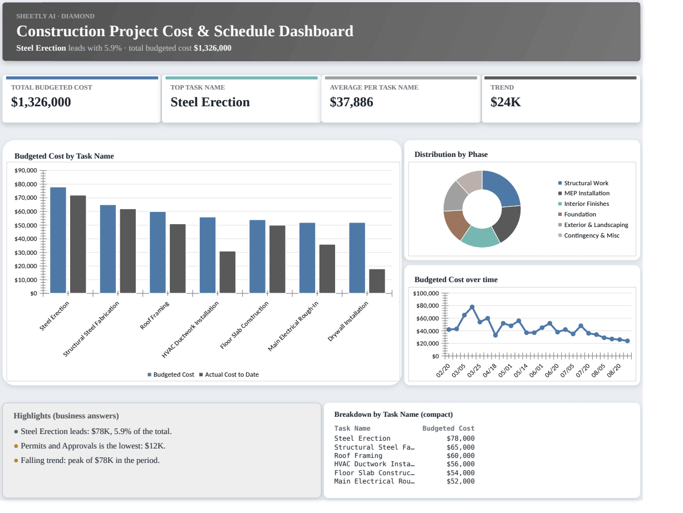Select the Top Task Name card value
The width and height of the screenshot is (683, 513).
coord(210,102)
